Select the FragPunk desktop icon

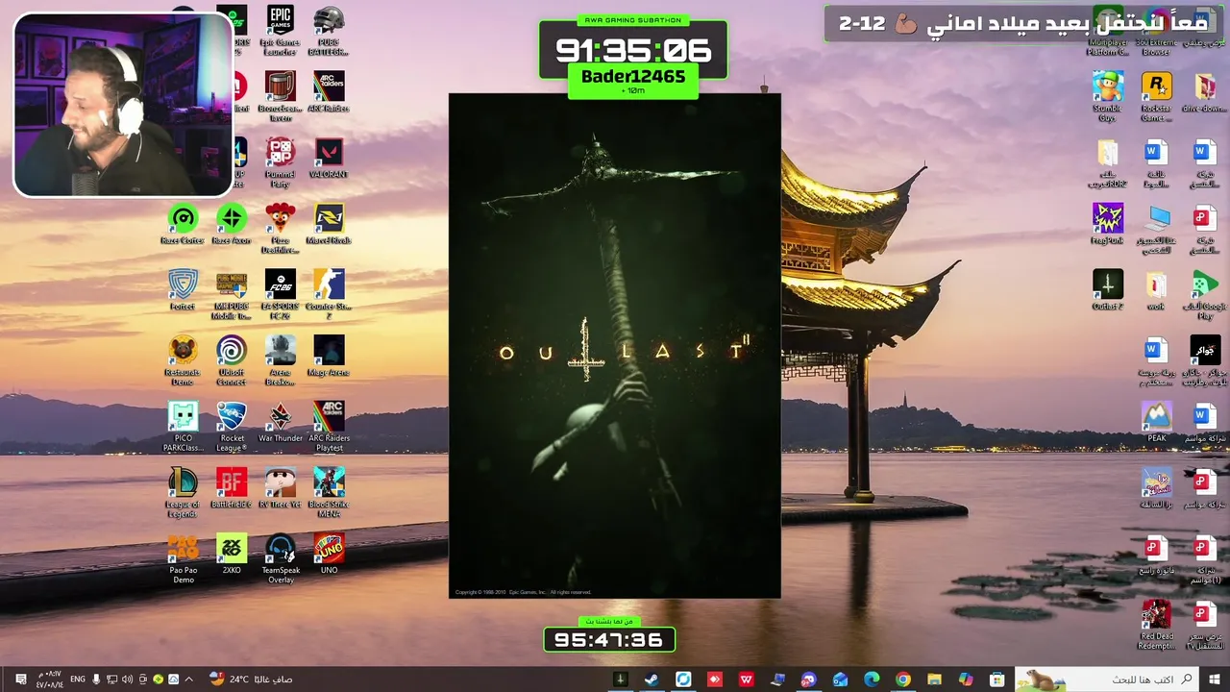[1107, 225]
